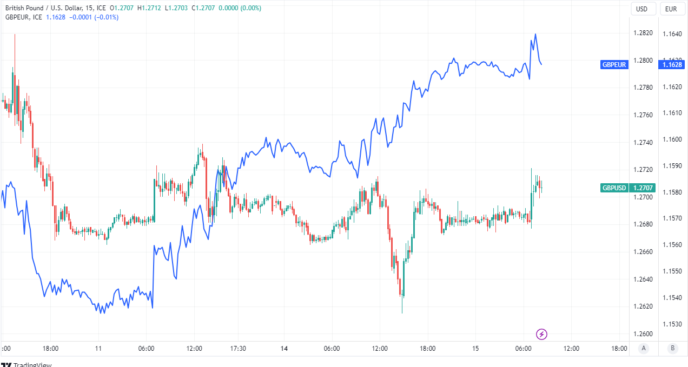Click the 1.1640 level on EUR price axis
This screenshot has width=688, height=367.
click(x=672, y=35)
